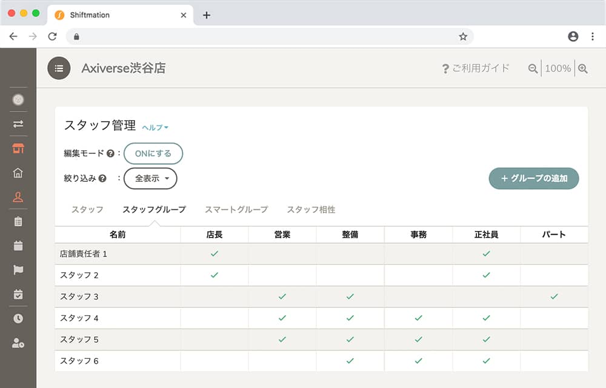Open browser three-dot menu
The height and width of the screenshot is (388, 606).
593,36
